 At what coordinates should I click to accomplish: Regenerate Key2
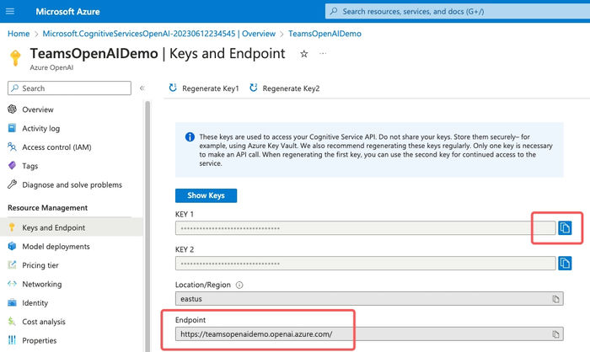(285, 88)
